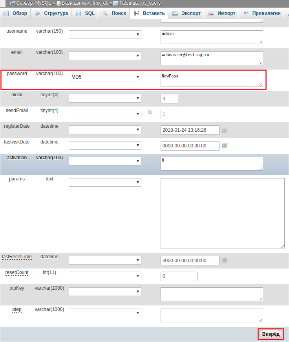Image resolution: width=289 pixels, height=342 pixels.
Task: Focus the otpKey text area
Action: (x=212, y=294)
